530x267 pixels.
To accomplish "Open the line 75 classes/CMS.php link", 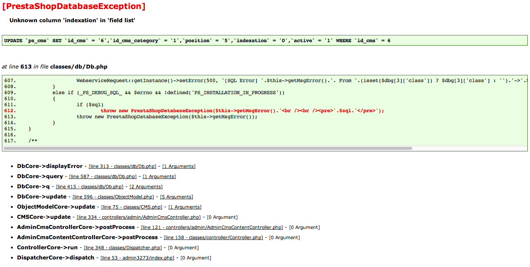I will pyautogui.click(x=132, y=207).
